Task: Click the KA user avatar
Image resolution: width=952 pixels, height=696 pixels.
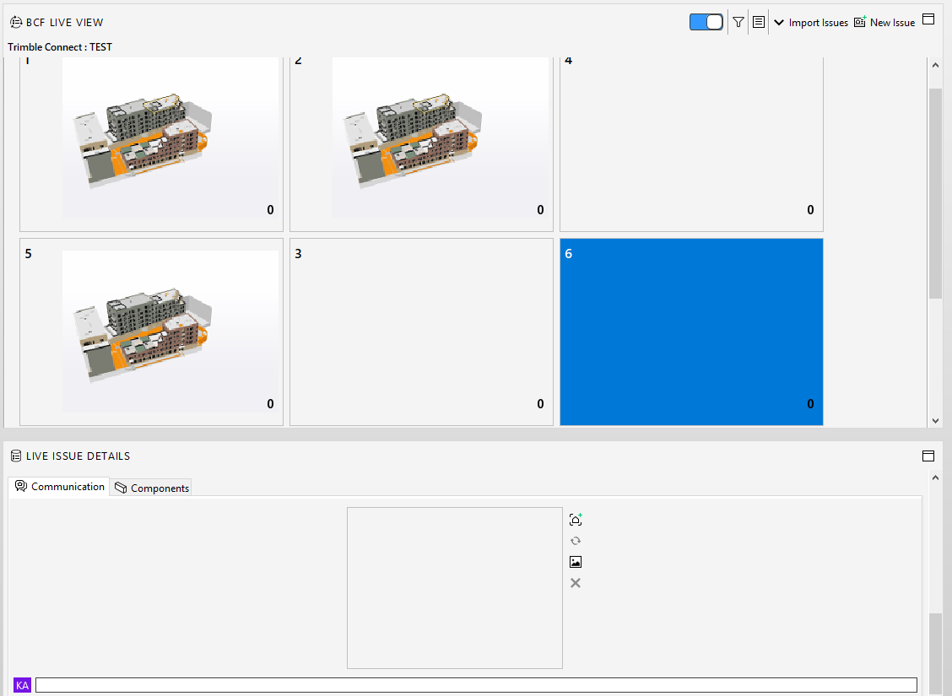Action: click(23, 686)
